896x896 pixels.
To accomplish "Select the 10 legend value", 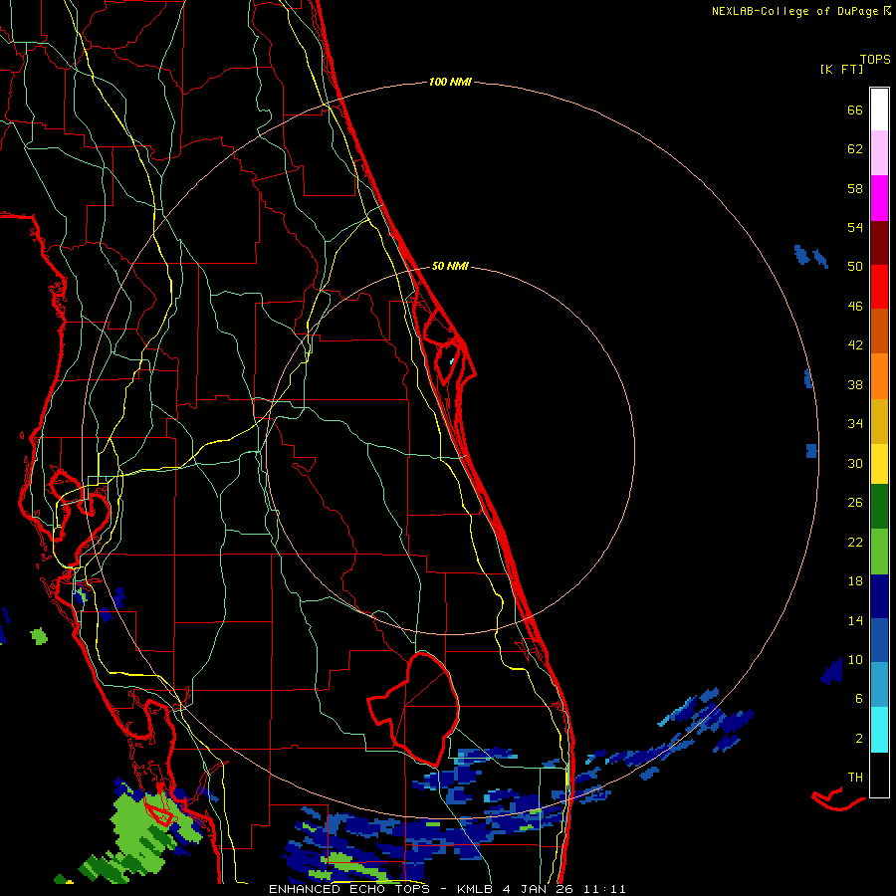I will tap(855, 659).
